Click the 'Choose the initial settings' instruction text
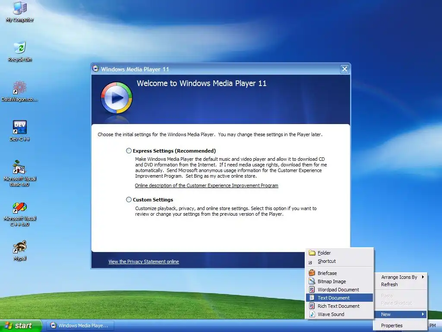Screen dimensions: 442x332 click(x=210, y=134)
